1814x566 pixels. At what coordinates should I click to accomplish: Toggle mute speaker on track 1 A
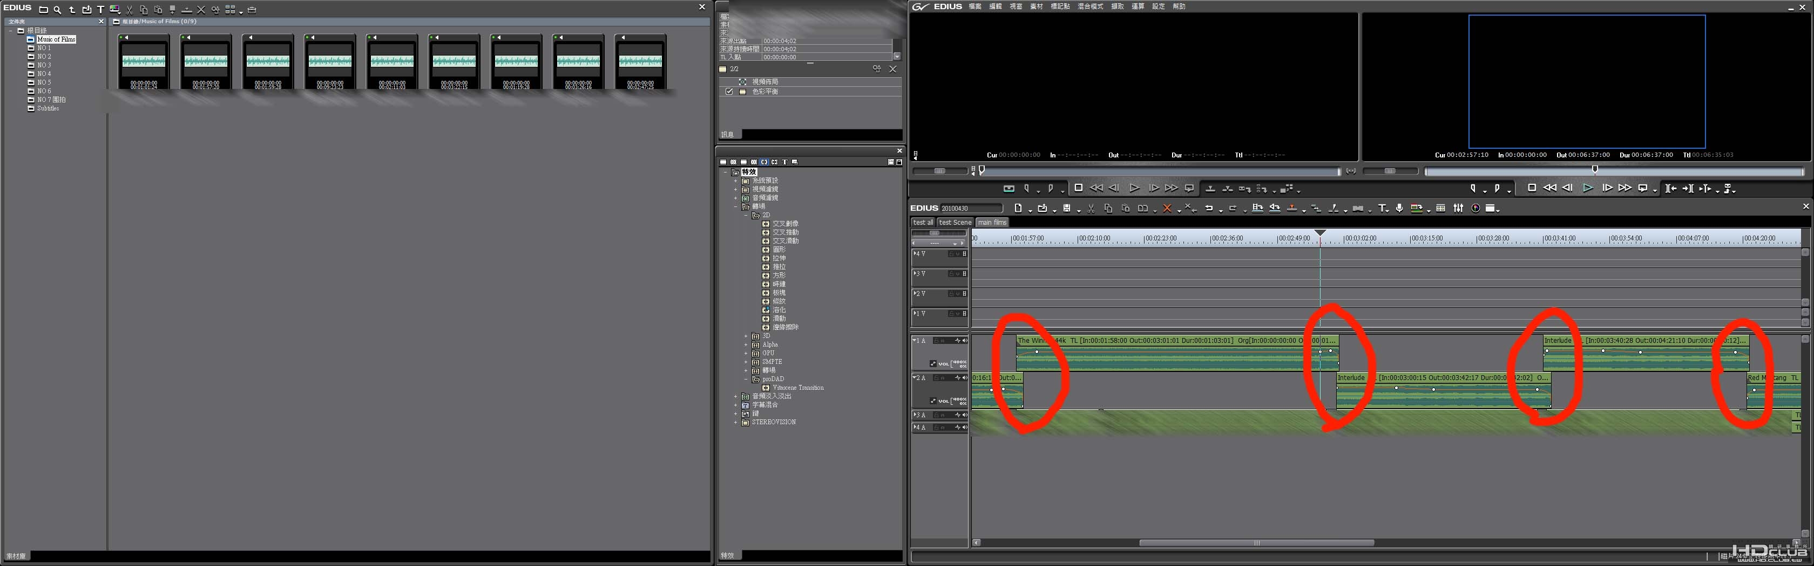tap(965, 340)
